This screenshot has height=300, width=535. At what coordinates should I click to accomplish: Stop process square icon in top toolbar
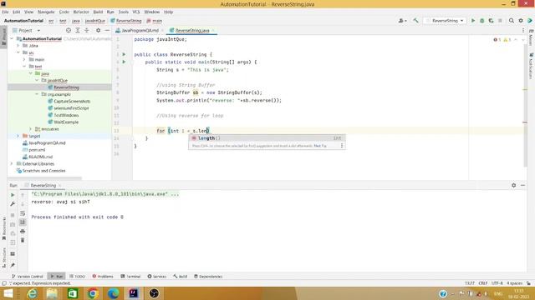500,21
